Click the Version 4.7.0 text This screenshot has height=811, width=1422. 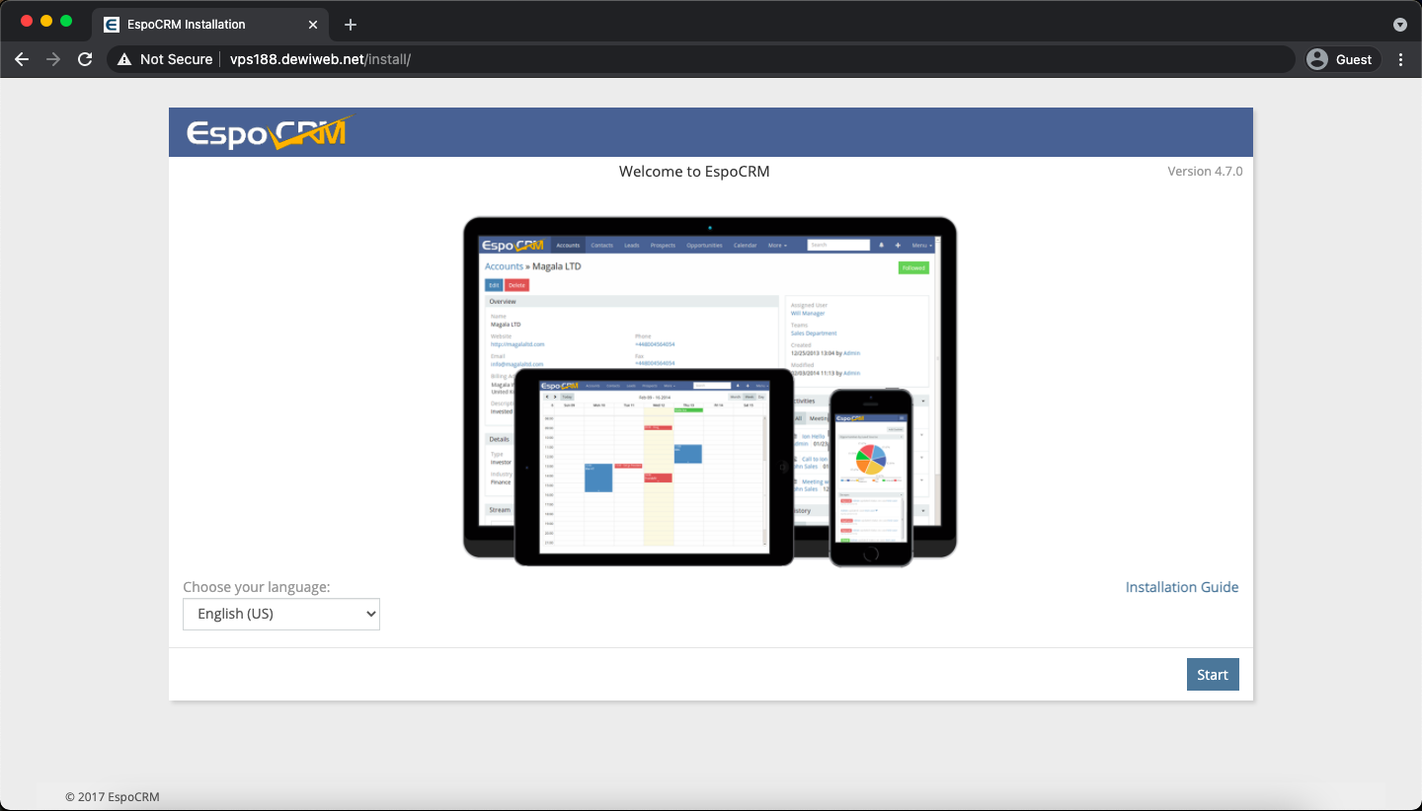click(1205, 171)
